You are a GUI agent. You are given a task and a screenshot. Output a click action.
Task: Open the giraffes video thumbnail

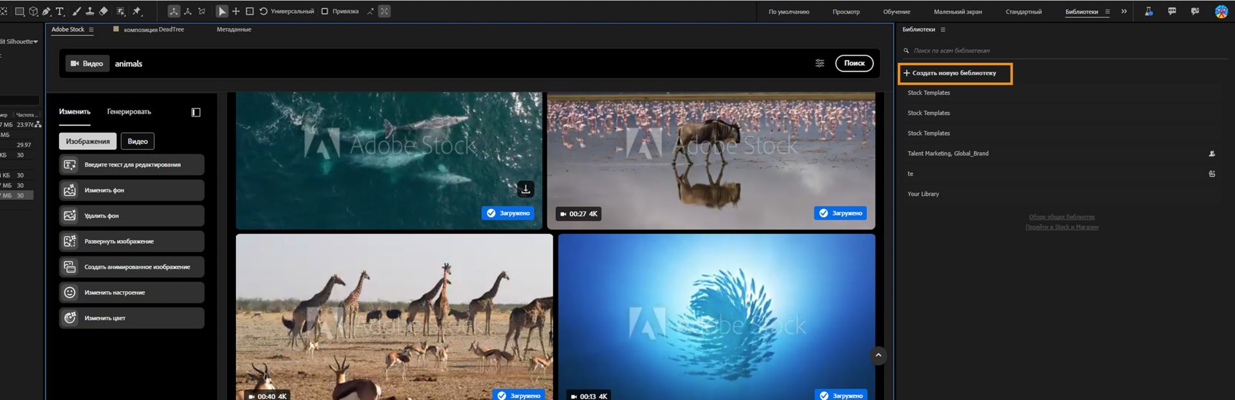394,316
